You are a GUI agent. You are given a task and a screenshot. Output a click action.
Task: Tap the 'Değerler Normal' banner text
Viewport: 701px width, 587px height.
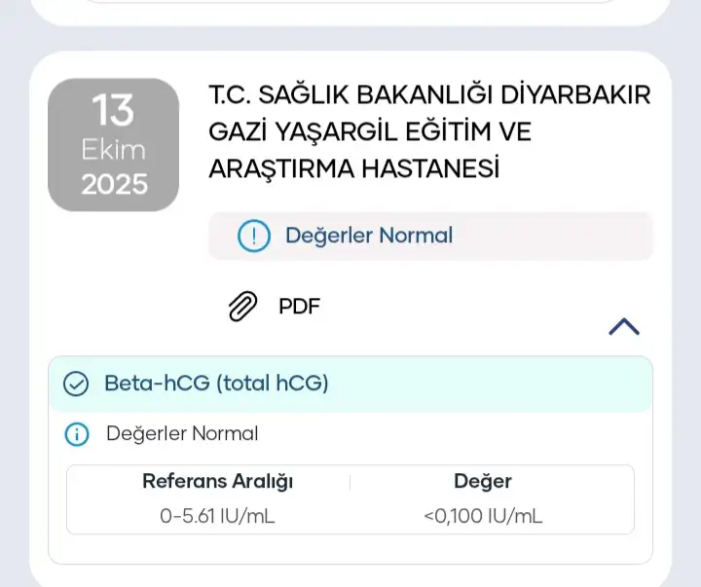point(368,236)
